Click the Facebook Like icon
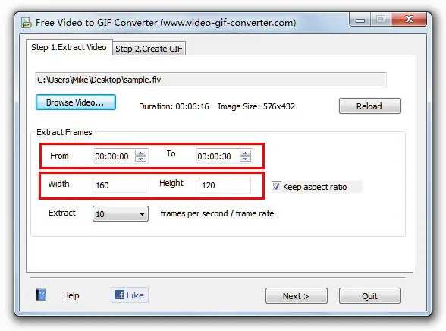Screen dimensions: 446x331 pyautogui.click(x=120, y=295)
